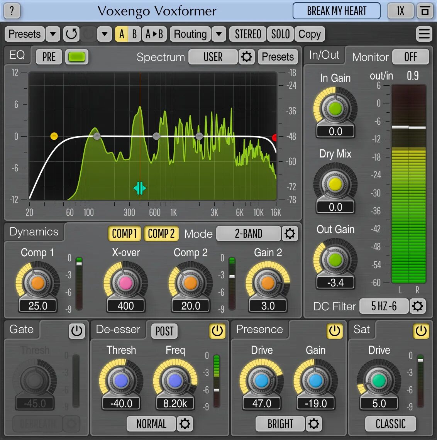Switch to state A

coord(121,34)
